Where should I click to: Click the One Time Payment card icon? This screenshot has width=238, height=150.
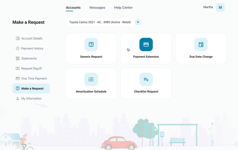click(18, 78)
